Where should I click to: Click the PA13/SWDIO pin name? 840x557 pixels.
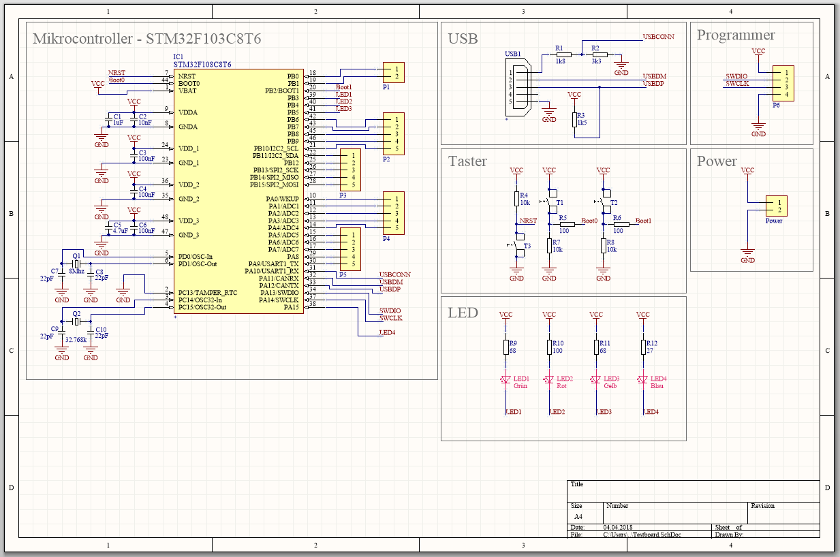[279, 292]
